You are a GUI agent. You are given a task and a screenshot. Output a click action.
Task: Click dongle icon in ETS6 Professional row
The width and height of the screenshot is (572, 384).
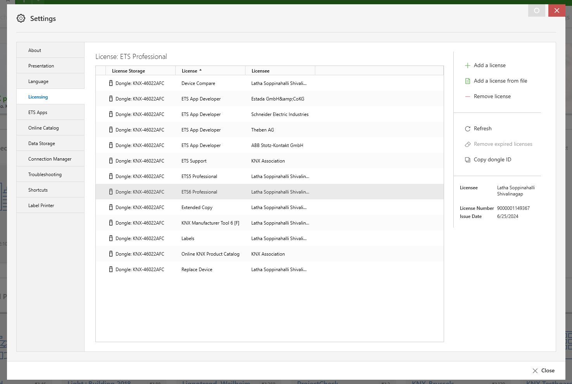[111, 192]
